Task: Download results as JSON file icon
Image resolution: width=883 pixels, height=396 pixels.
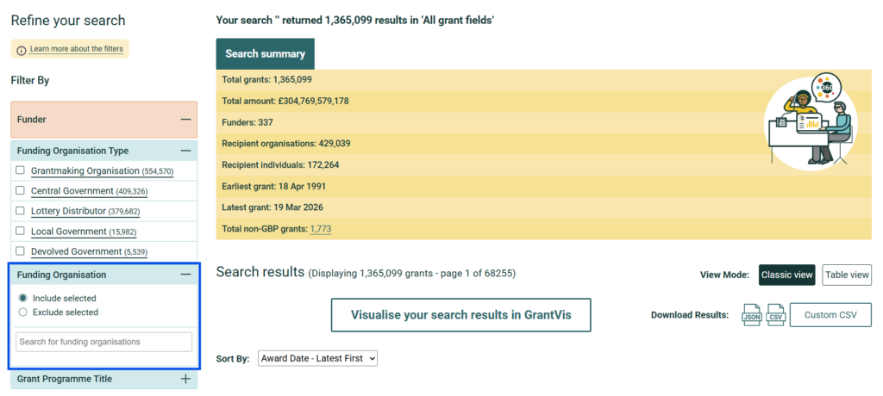Action: coord(752,315)
